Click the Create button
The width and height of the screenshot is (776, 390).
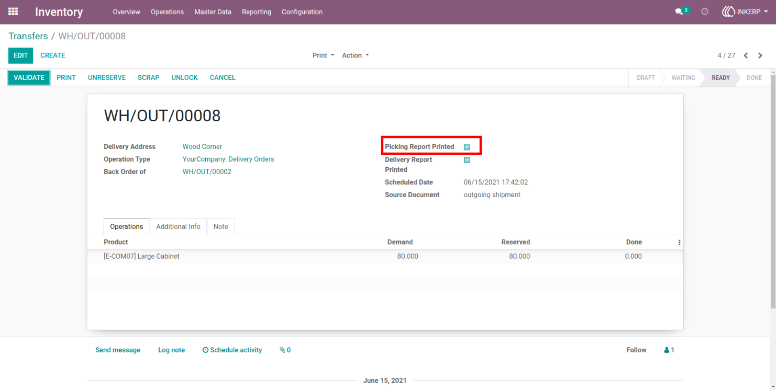[x=53, y=55]
